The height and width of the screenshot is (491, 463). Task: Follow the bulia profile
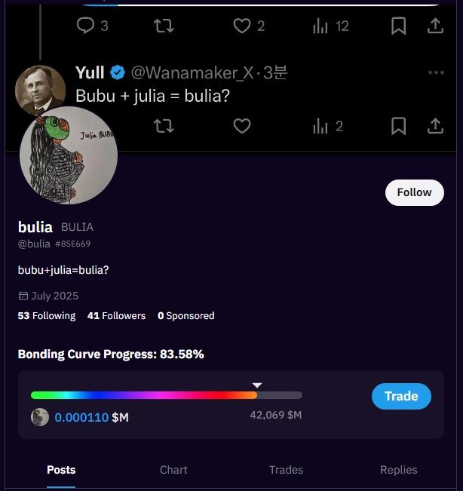pyautogui.click(x=414, y=192)
